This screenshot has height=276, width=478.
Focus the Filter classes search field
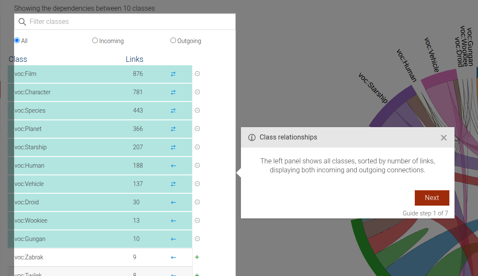(x=128, y=22)
